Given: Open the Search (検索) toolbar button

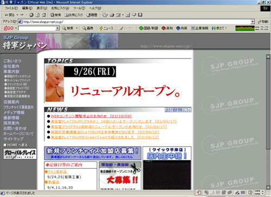Looking at the screenshot, I should pos(56,15).
